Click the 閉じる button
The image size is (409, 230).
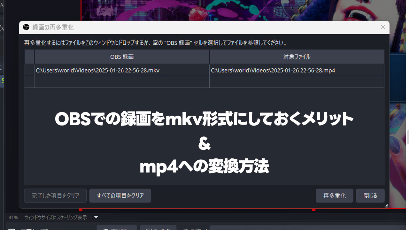(x=370, y=196)
